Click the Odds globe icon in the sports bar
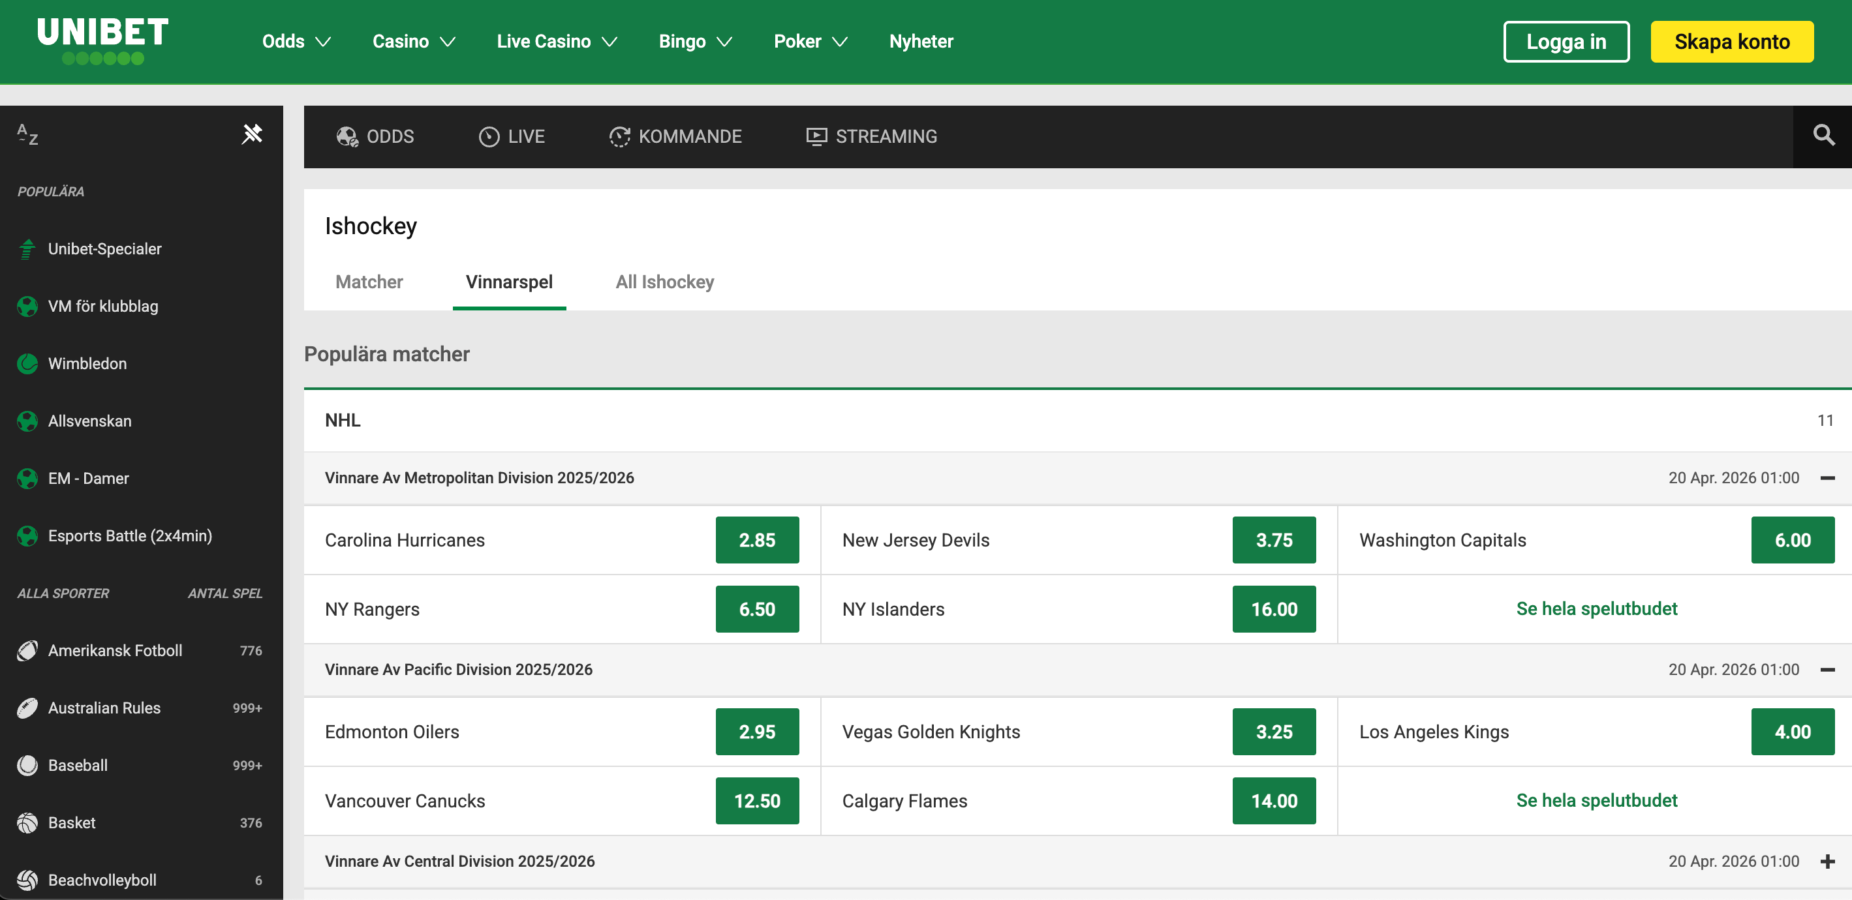Viewport: 1852px width, 900px height. tap(347, 136)
